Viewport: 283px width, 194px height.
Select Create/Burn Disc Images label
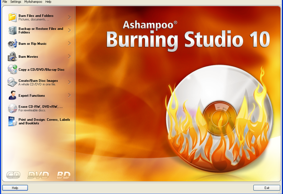pos(38,81)
